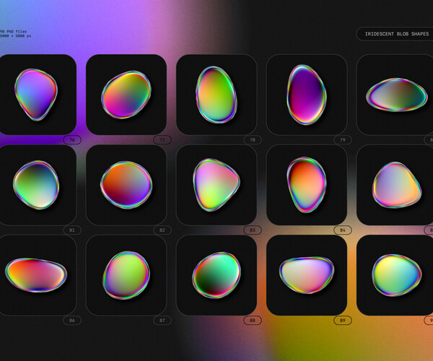Viewport: 433px width, 361px height.
Task: Click the number label 88
Action: [253, 321]
